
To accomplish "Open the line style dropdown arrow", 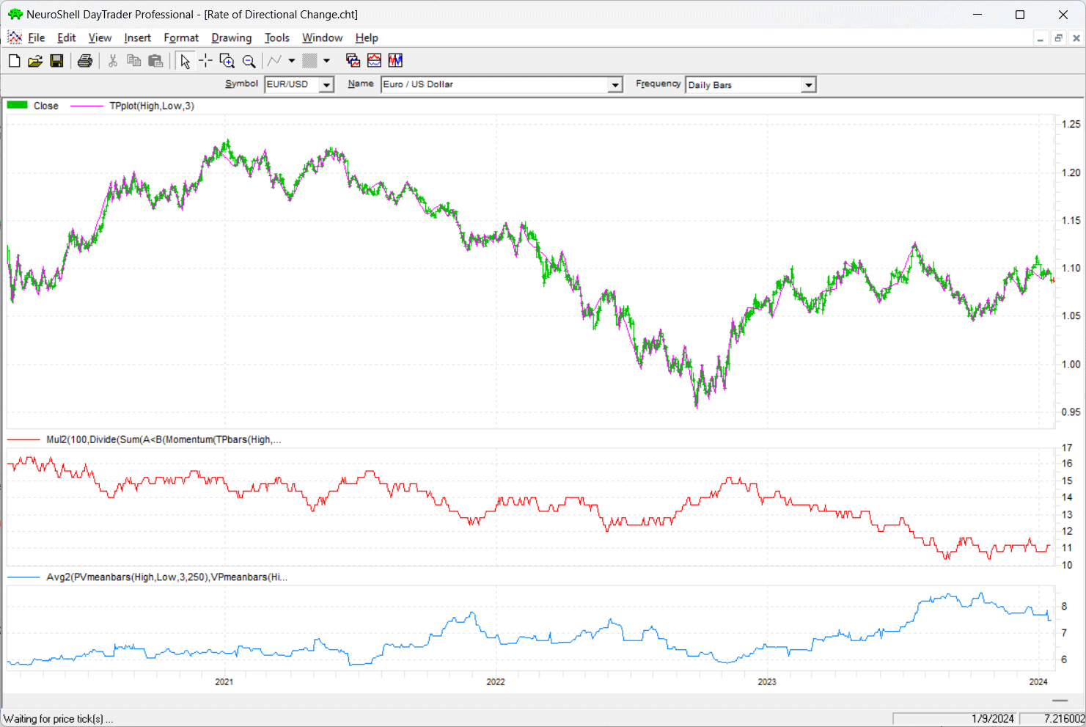I will (x=291, y=61).
